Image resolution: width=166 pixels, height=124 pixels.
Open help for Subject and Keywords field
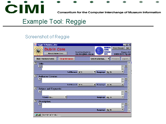[x=35, y=88]
